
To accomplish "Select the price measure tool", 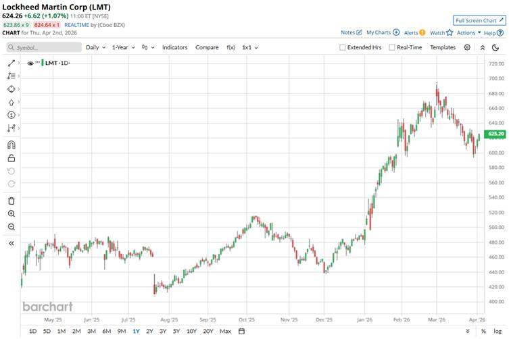I will tap(11, 128).
